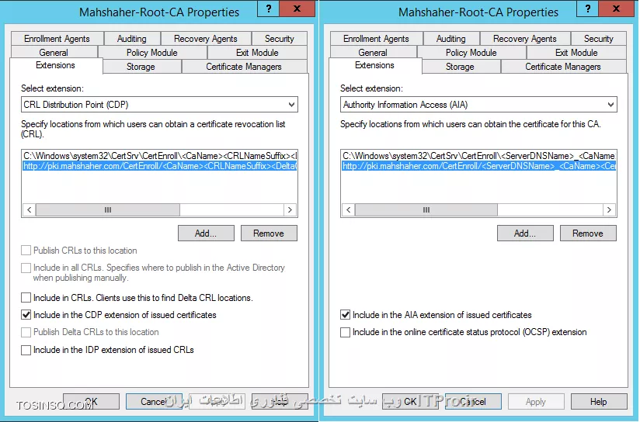This screenshot has height=422, width=640.
Task: Close the left Mahshaher-Root-CA Properties dialog
Action: point(297,9)
